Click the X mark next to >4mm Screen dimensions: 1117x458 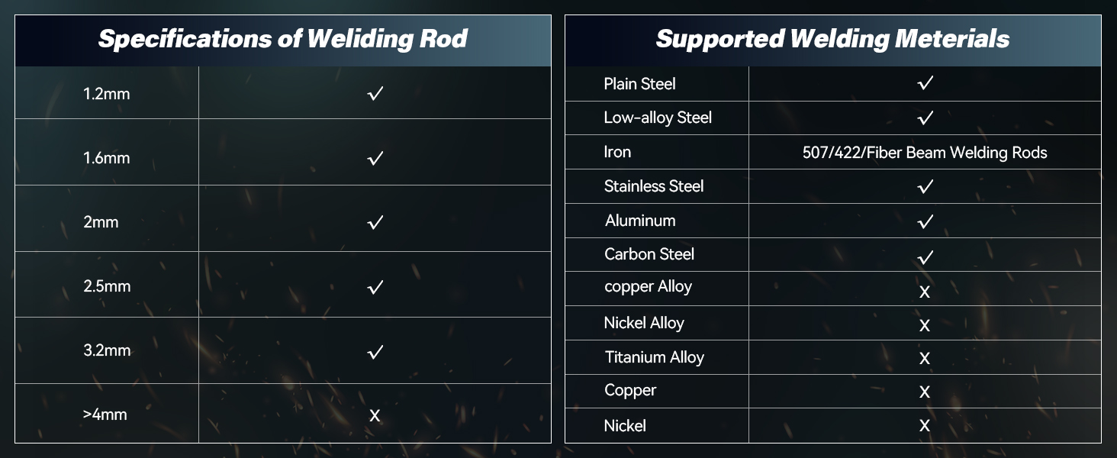(x=375, y=415)
